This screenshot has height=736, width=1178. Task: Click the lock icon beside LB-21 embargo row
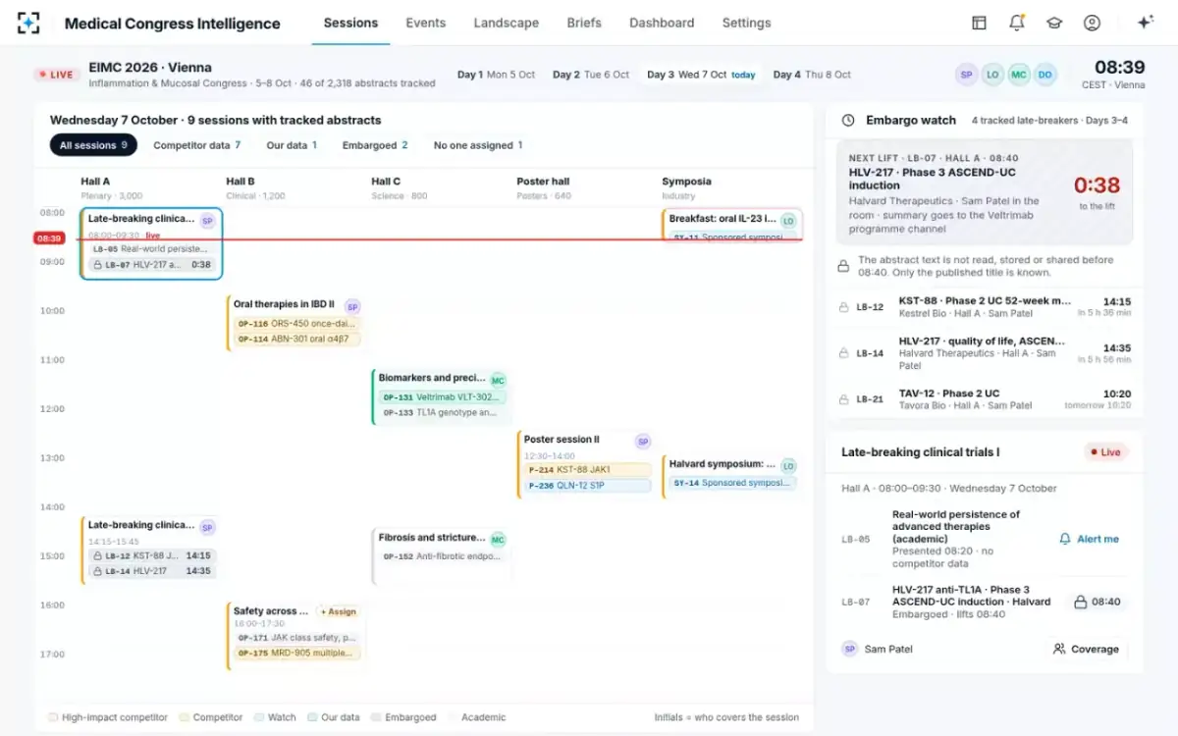[x=843, y=399]
